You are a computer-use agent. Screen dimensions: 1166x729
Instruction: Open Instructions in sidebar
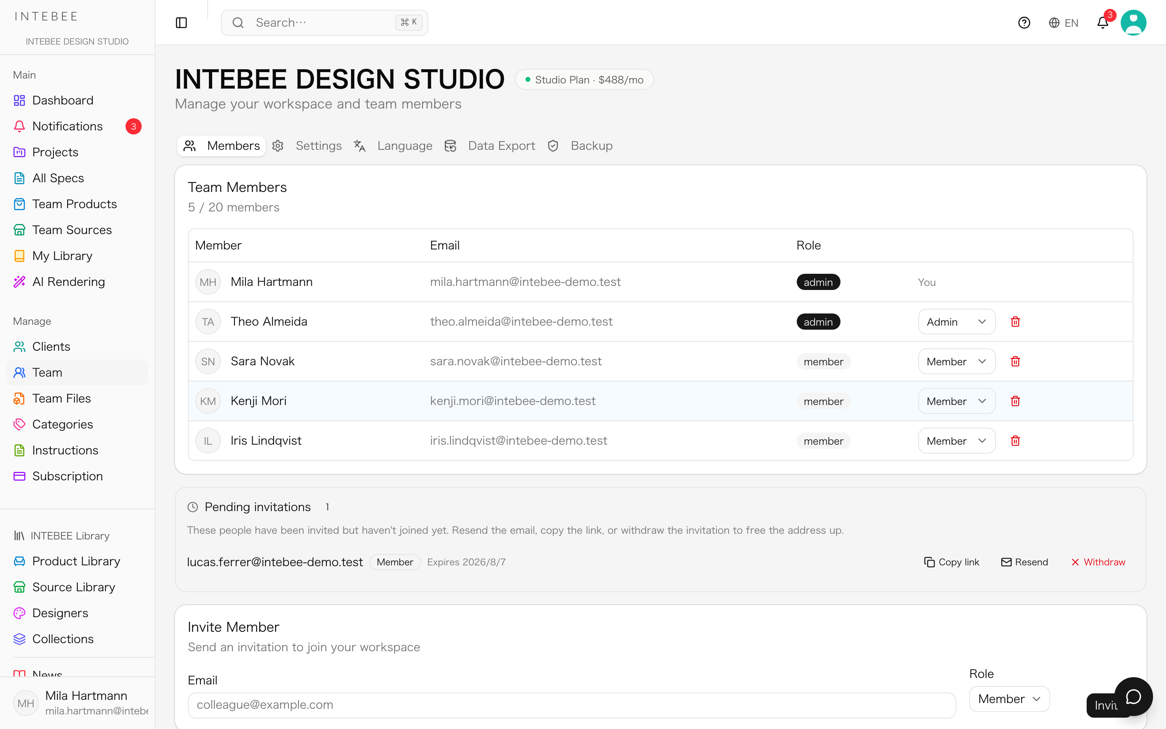(x=77, y=450)
